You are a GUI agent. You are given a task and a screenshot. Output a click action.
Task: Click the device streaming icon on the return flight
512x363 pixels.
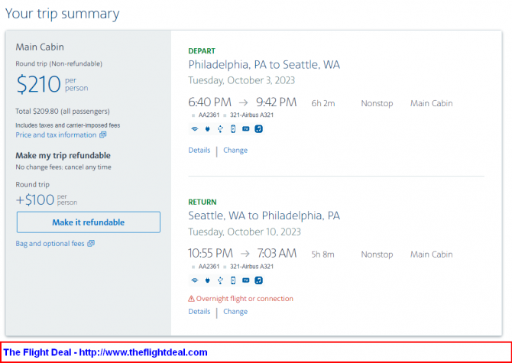233,280
